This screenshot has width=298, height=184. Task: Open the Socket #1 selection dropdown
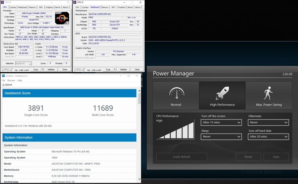(x=23, y=63)
